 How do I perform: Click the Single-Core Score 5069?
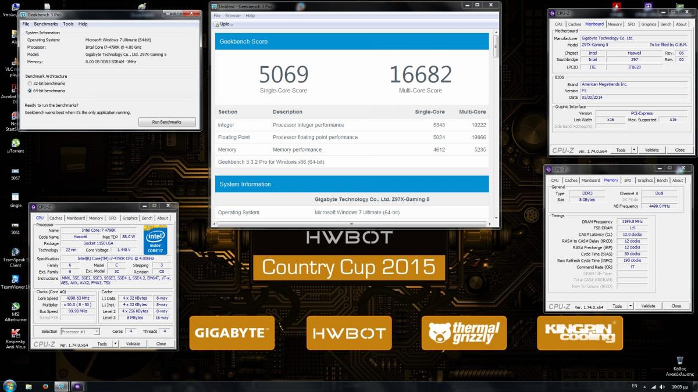283,75
